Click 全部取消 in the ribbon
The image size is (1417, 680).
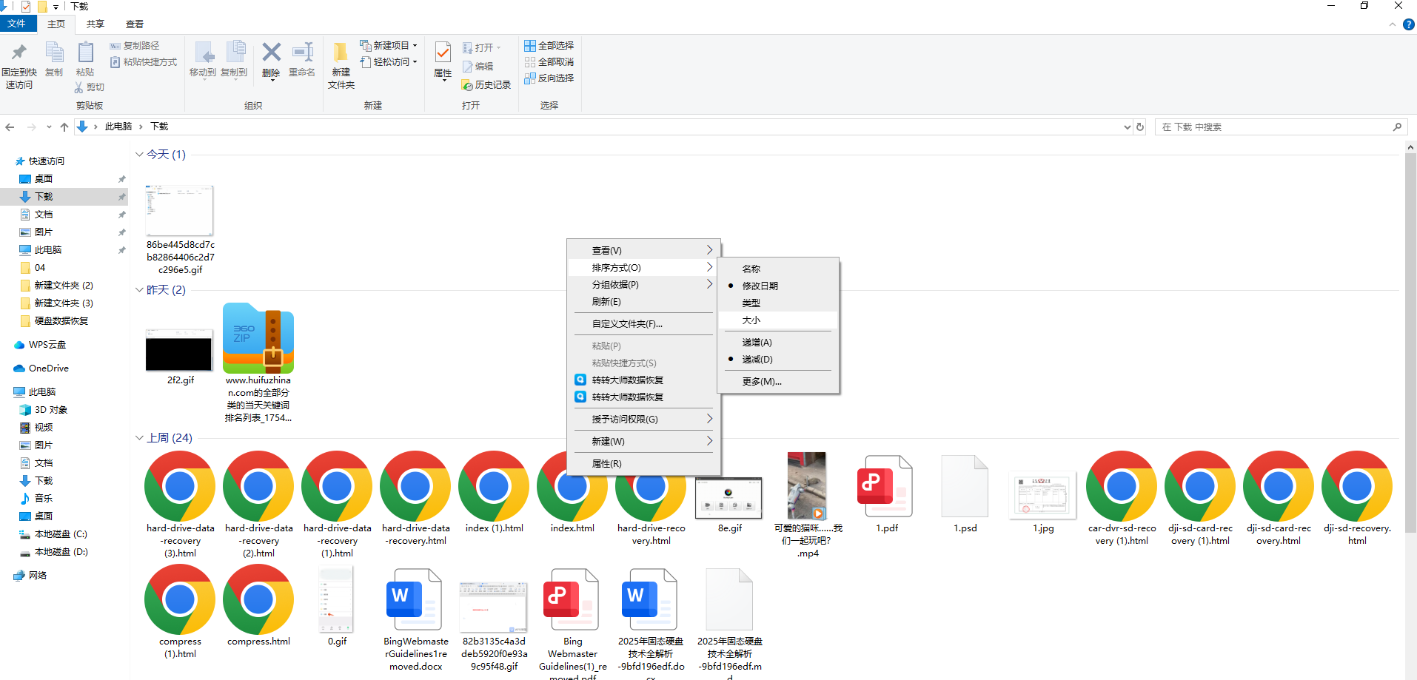tap(549, 62)
